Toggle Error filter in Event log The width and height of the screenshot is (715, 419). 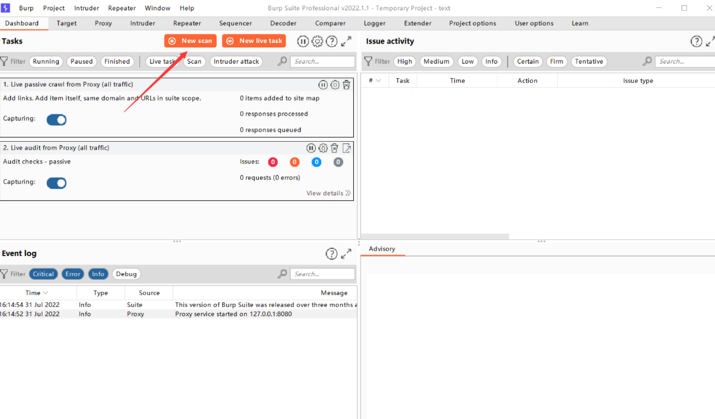73,274
